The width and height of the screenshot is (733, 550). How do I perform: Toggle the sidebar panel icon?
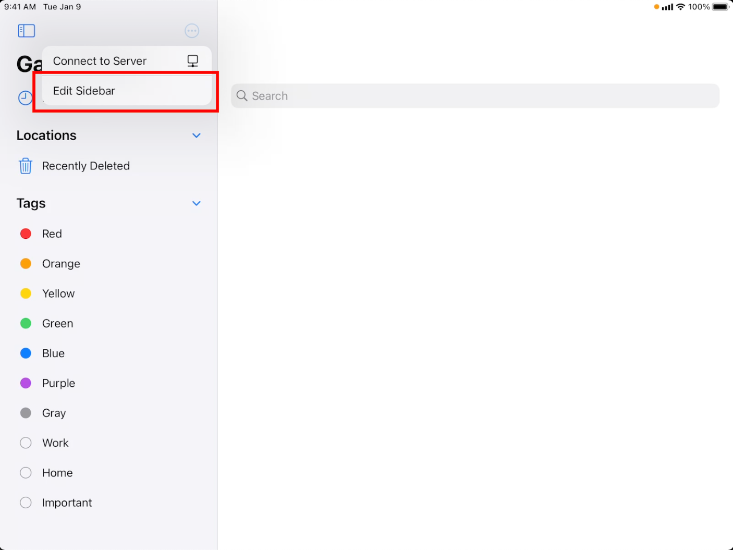point(26,31)
